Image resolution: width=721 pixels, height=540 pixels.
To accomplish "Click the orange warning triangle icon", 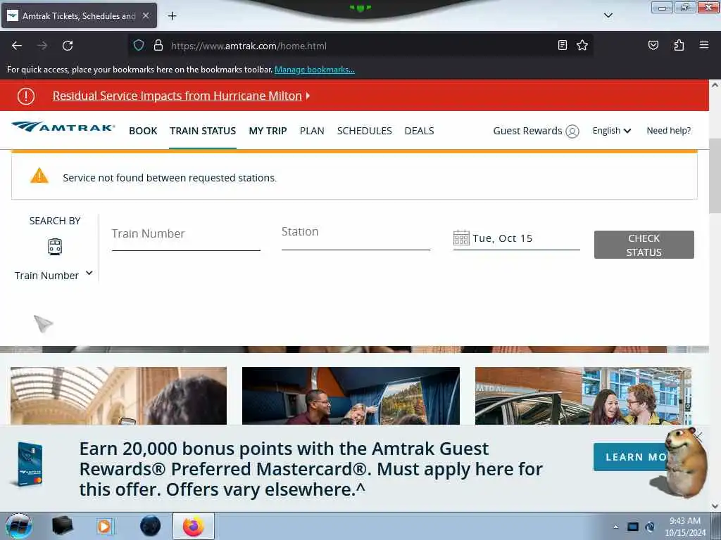I will point(39,175).
